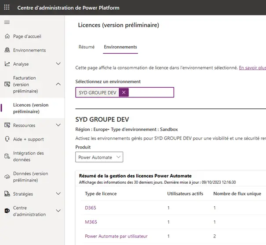Click the Aide + support headset icon
The image size is (266, 245).
tap(7, 139)
